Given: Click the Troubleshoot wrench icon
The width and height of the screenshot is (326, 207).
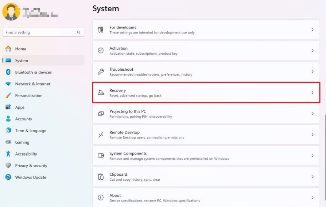Looking at the screenshot, I should (101, 72).
